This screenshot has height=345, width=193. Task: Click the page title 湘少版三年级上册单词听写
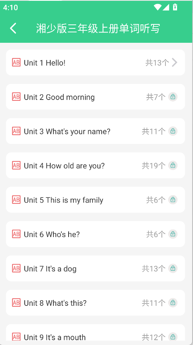pyautogui.click(x=98, y=28)
